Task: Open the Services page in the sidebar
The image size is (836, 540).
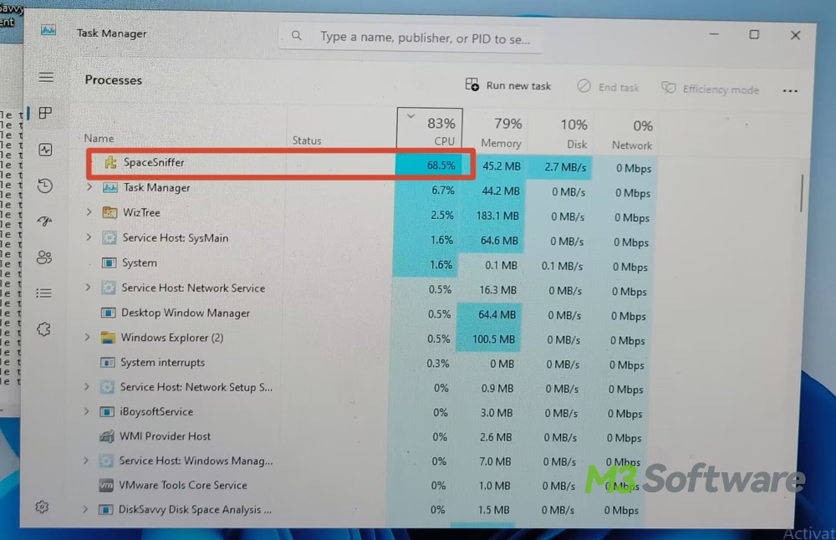Action: pos(43,329)
